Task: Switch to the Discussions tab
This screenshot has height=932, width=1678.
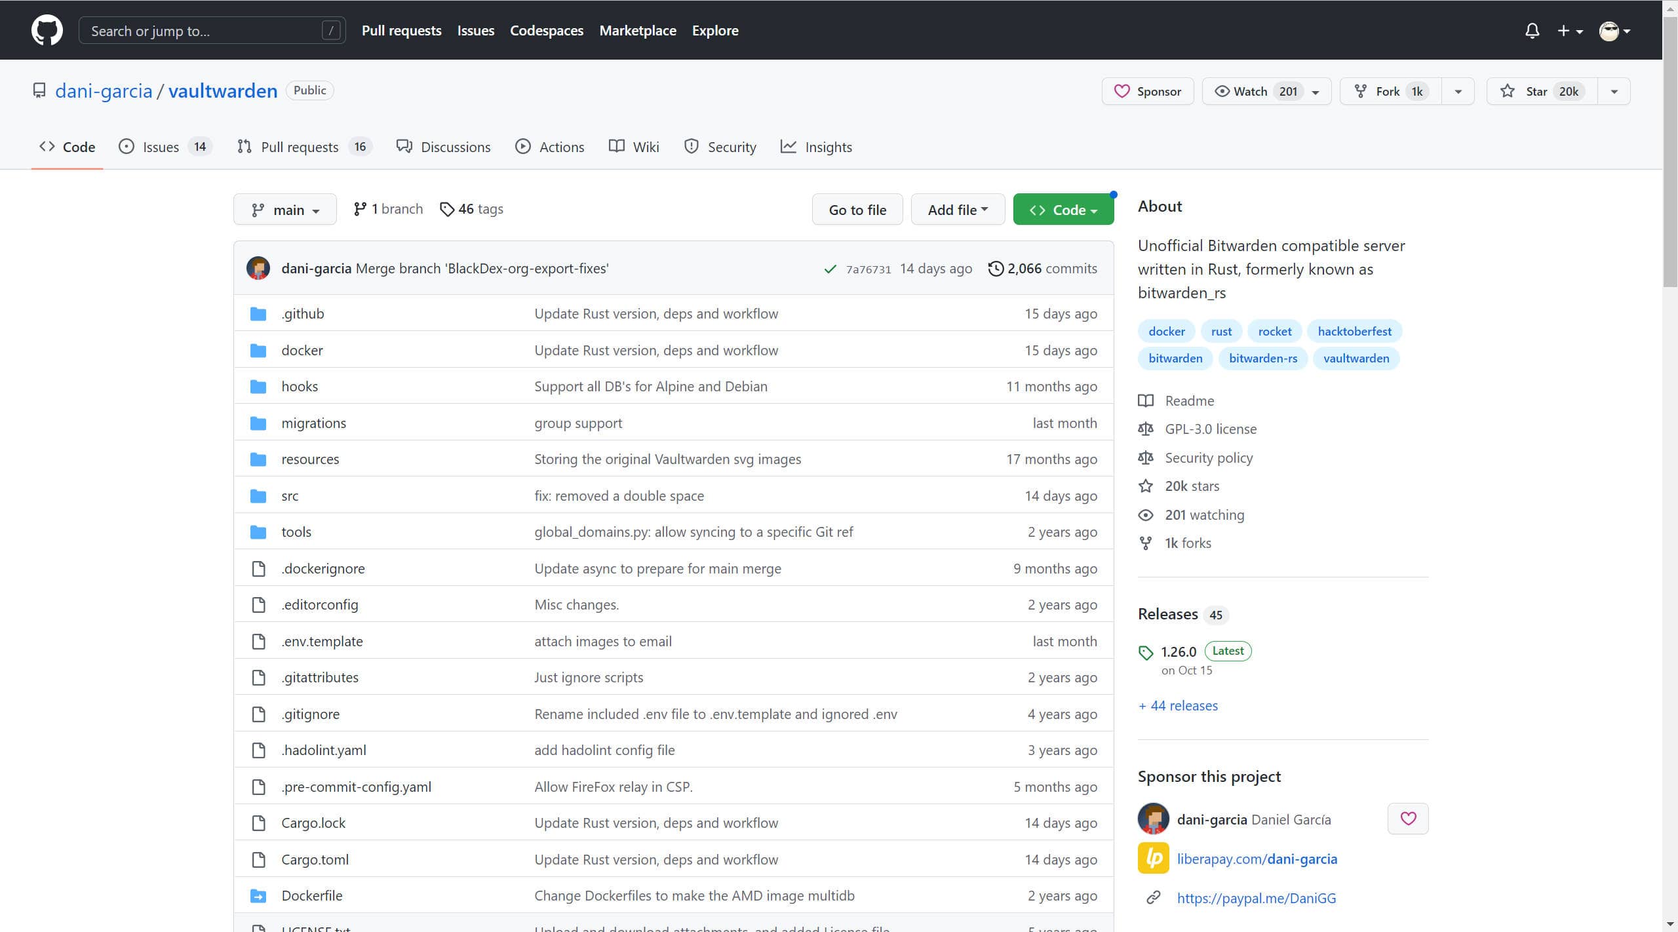Action: [443, 147]
